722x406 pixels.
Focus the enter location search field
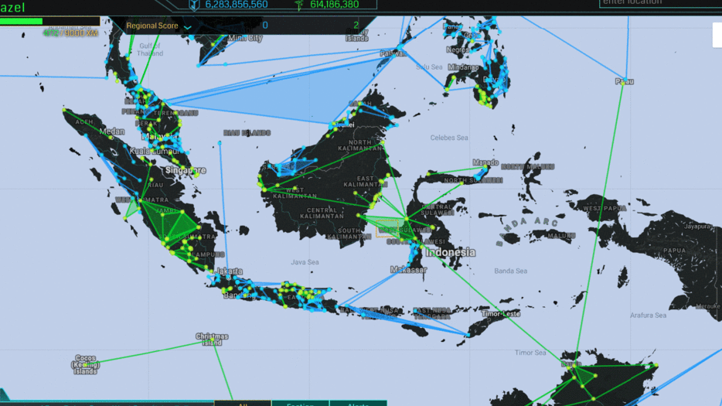click(x=659, y=3)
